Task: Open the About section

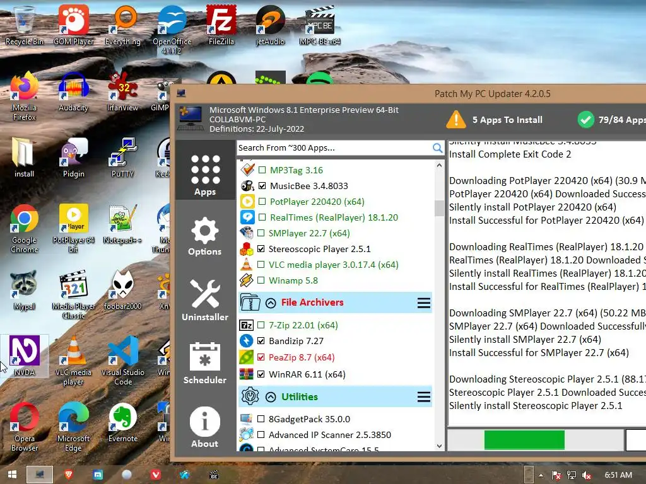Action: pos(205,427)
